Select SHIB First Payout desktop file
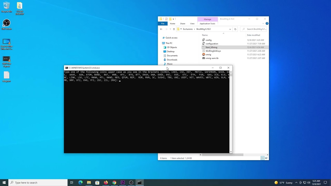Screen dimensions: 331x186 tap(6, 62)
